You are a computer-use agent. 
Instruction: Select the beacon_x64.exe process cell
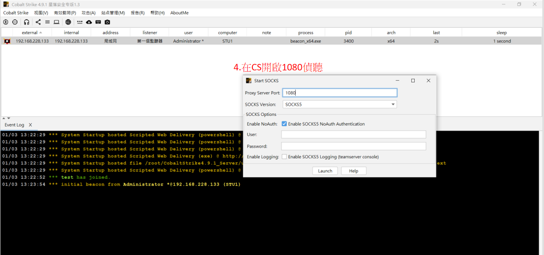pos(305,41)
